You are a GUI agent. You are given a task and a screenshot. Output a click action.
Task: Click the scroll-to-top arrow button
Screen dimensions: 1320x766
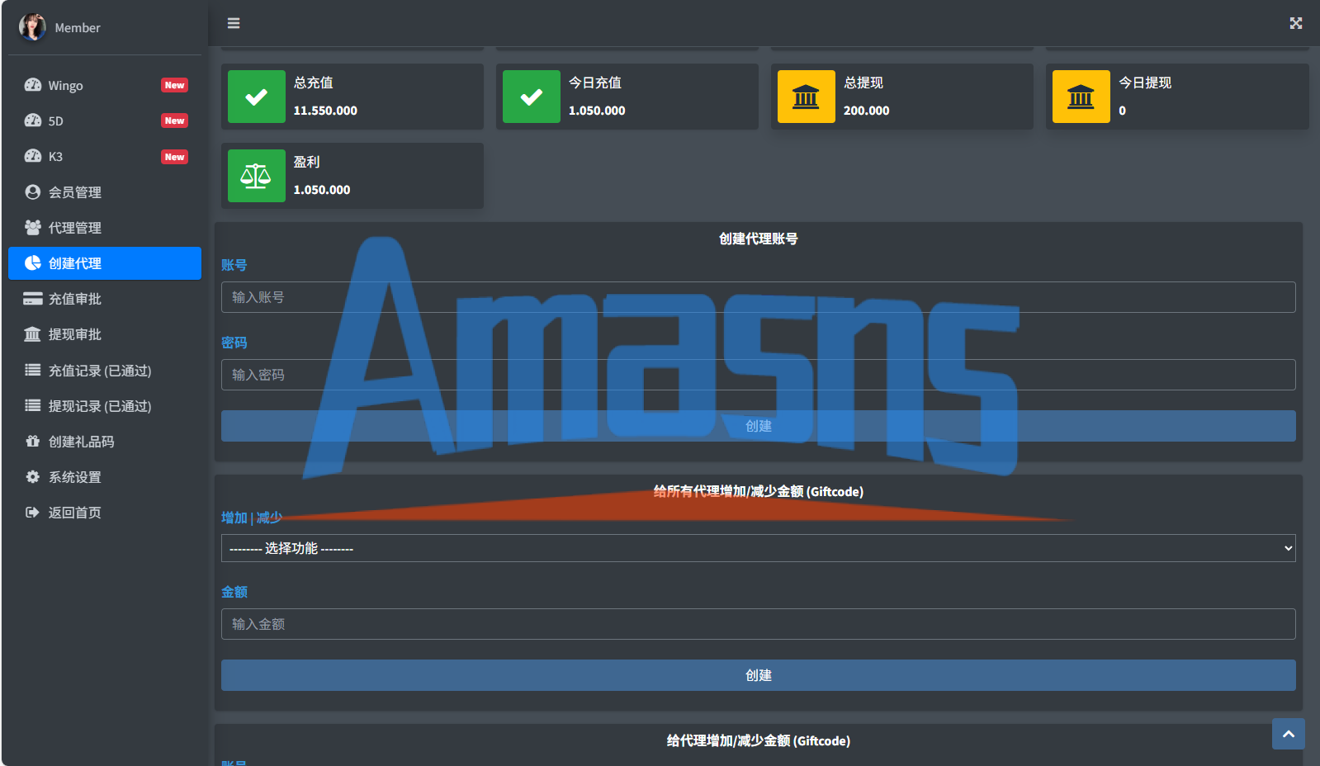[x=1289, y=734]
